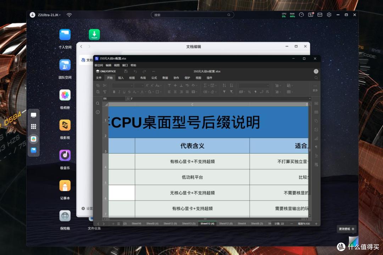
Task: Toggle wrap text
Action: pos(187,85)
